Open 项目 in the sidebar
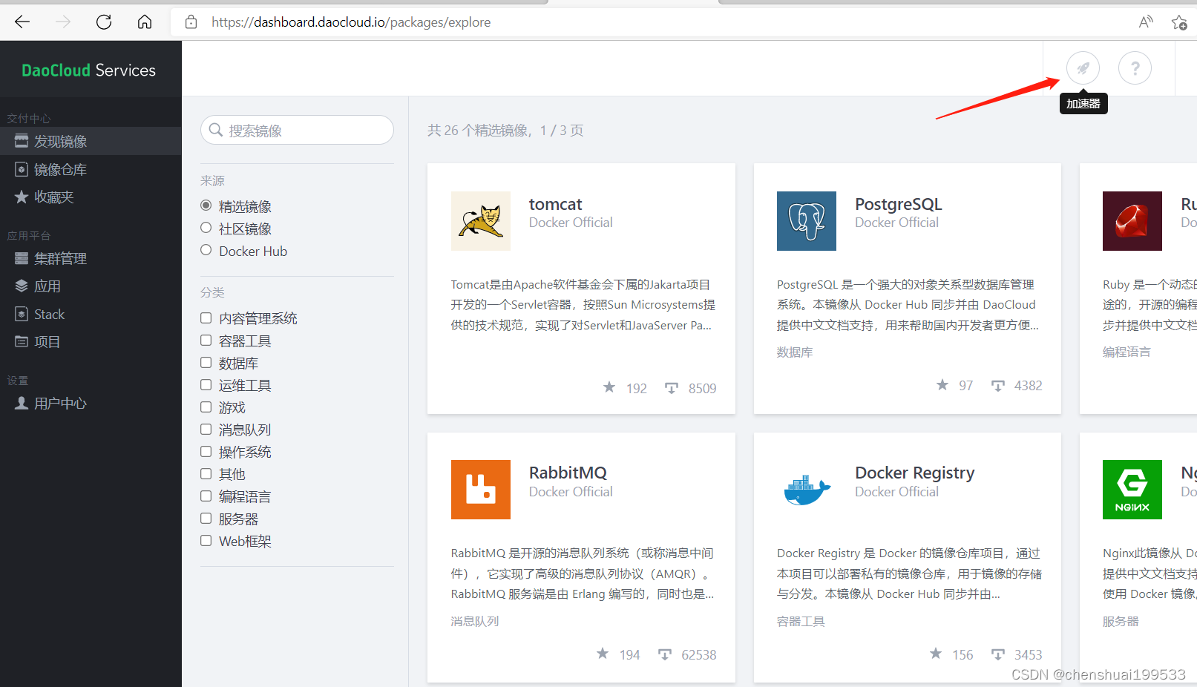 pos(91,342)
